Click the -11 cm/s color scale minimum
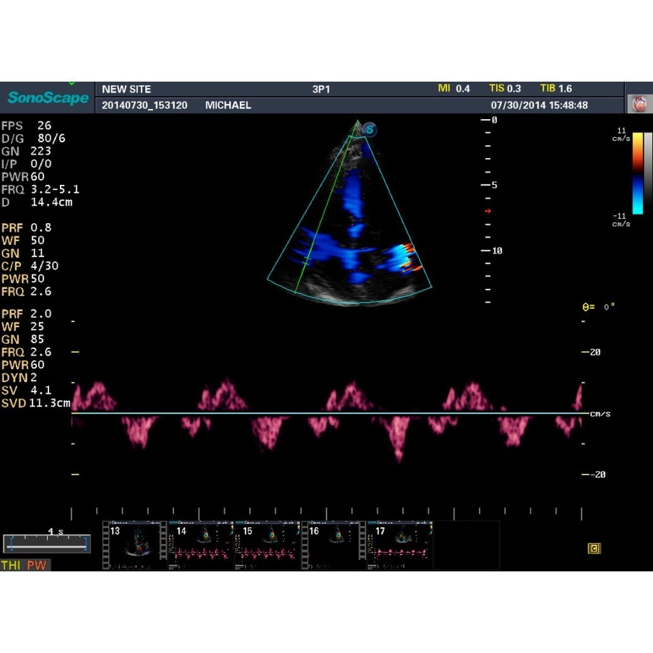 (621, 220)
